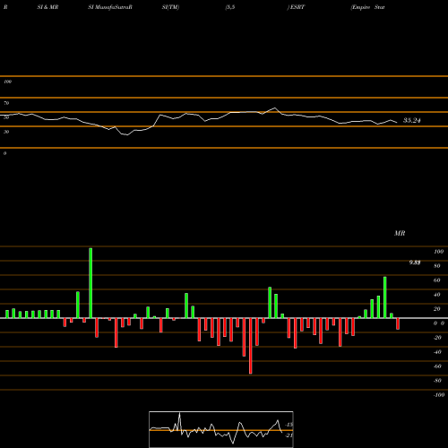The image size is (448, 448).
Task: Click the last red bar at right end
Action: (398, 323)
